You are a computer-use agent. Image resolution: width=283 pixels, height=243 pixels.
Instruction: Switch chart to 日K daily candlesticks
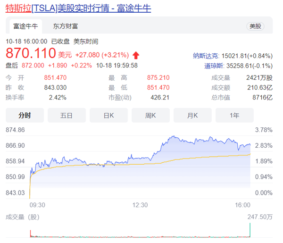(x=108, y=115)
